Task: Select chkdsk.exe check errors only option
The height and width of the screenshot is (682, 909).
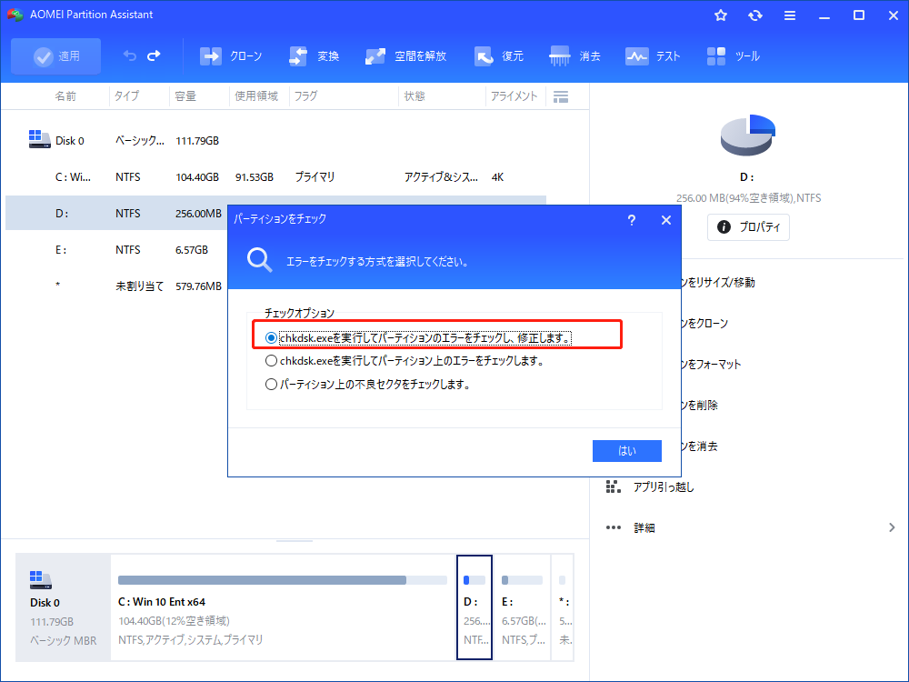Action: (x=271, y=360)
